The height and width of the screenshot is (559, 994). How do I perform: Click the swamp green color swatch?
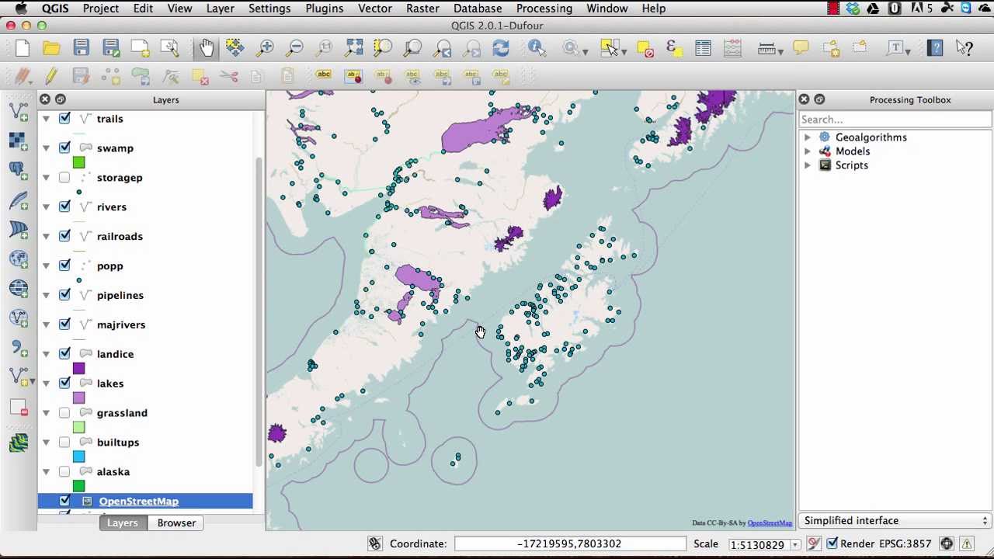[78, 163]
